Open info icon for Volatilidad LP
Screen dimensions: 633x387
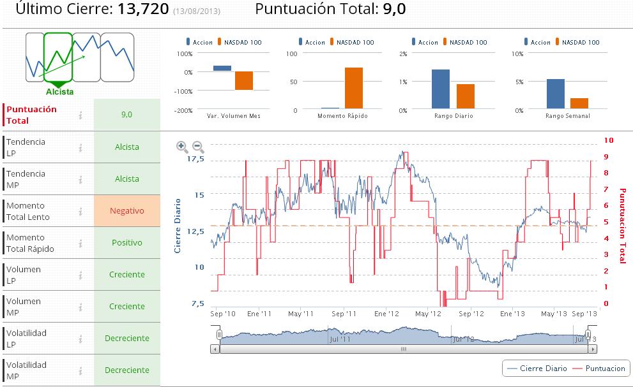[80, 339]
